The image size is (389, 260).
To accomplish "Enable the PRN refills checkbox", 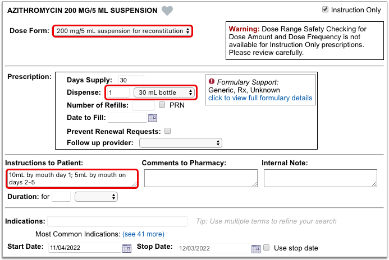I will click(162, 105).
